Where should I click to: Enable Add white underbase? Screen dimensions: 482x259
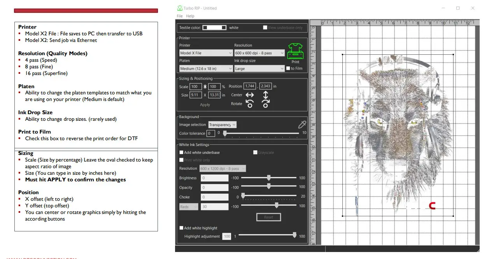[181, 152]
